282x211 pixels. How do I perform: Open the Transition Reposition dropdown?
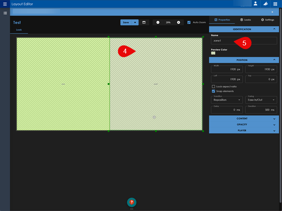[x=227, y=100]
